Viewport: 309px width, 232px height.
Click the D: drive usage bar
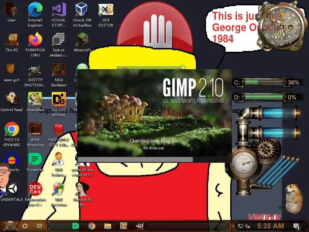coord(264,97)
